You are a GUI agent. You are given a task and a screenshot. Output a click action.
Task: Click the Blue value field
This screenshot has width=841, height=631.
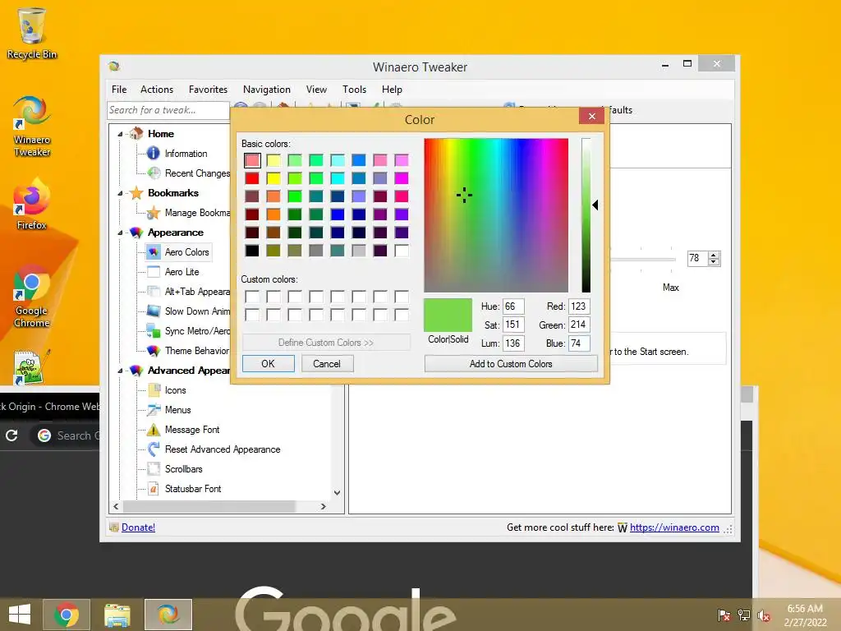coord(579,343)
